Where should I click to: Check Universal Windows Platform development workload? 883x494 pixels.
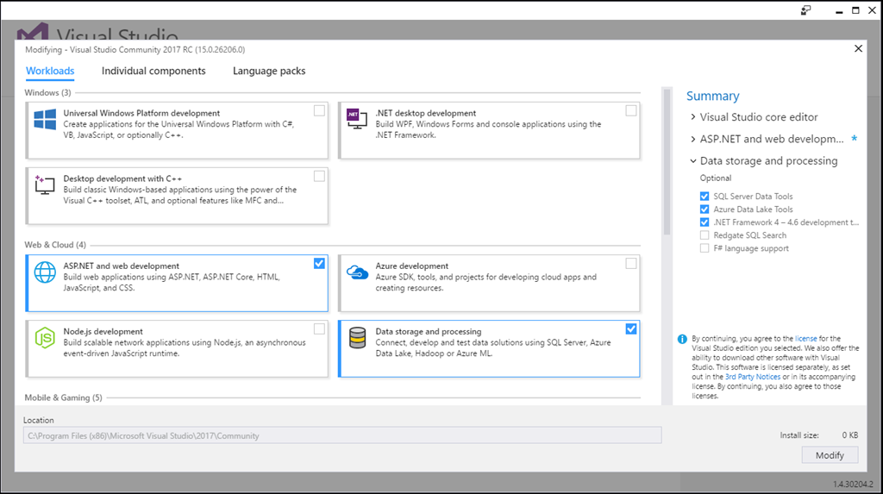point(319,110)
